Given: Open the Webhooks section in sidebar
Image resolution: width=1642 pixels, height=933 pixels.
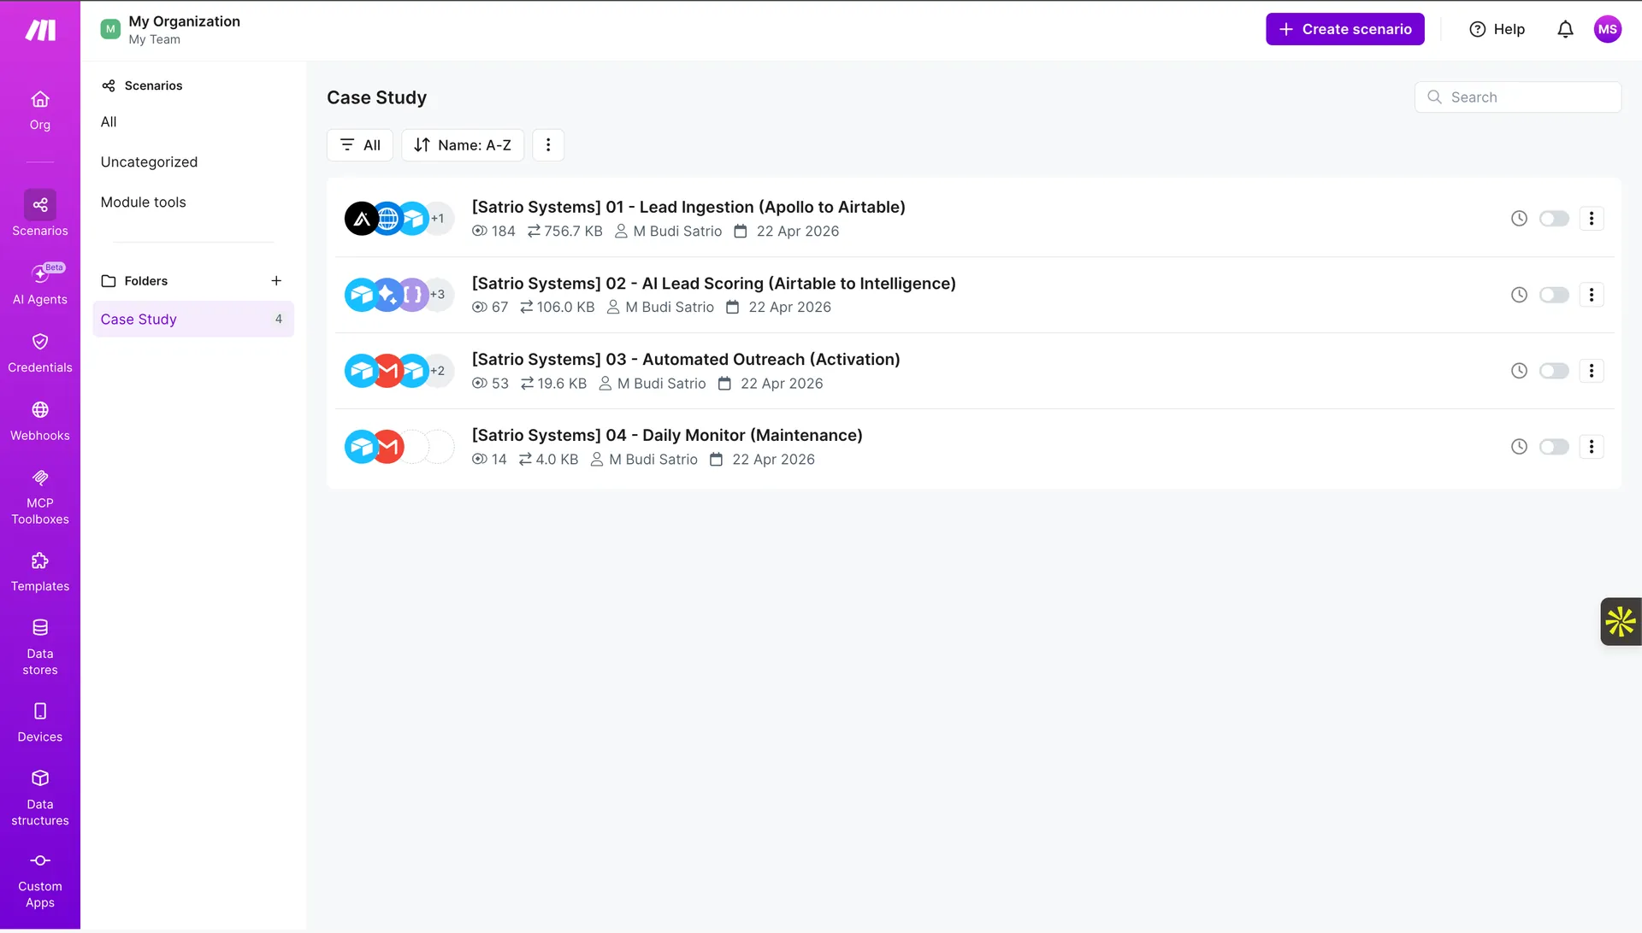Looking at the screenshot, I should click(x=40, y=420).
